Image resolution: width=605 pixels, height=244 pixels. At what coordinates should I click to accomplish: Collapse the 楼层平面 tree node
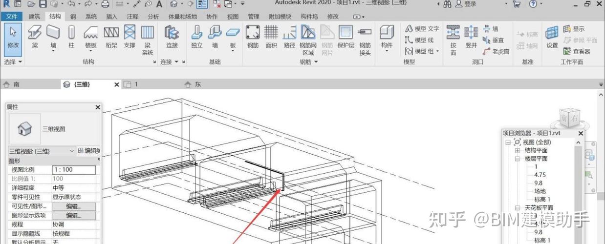518,159
